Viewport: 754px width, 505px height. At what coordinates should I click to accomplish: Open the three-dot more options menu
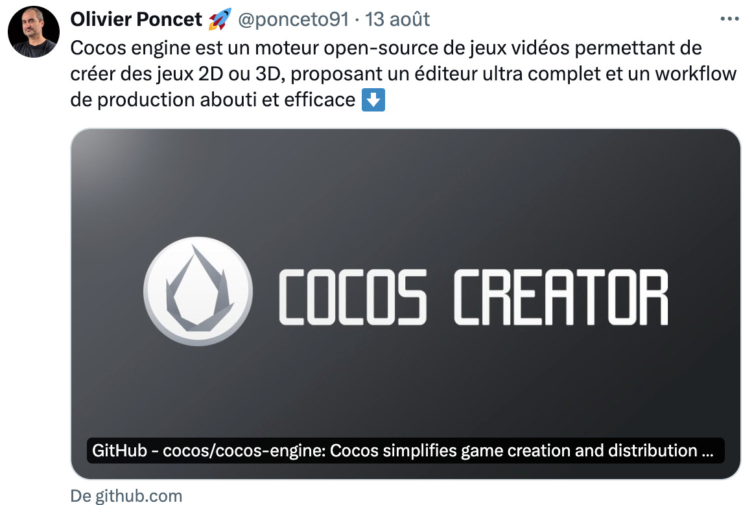[x=729, y=19]
